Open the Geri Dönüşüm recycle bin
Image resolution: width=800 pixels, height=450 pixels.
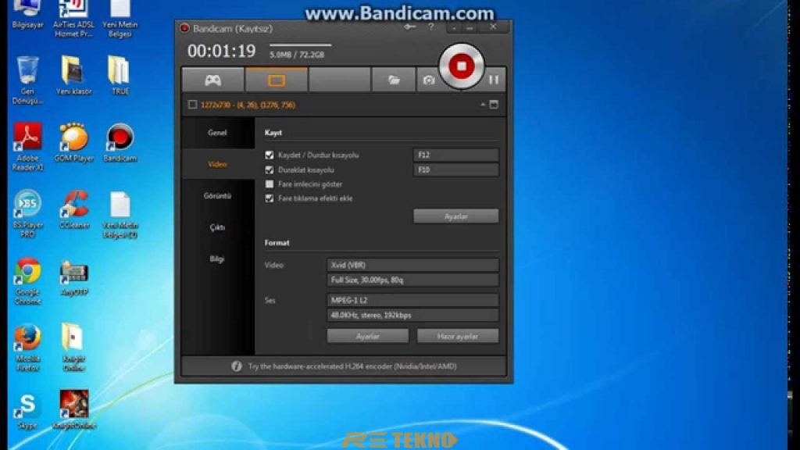(x=27, y=80)
